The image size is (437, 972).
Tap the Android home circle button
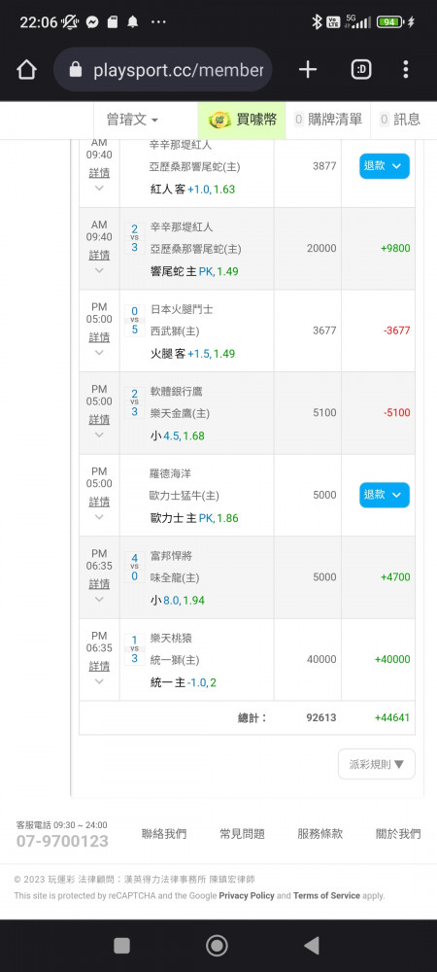(x=217, y=946)
